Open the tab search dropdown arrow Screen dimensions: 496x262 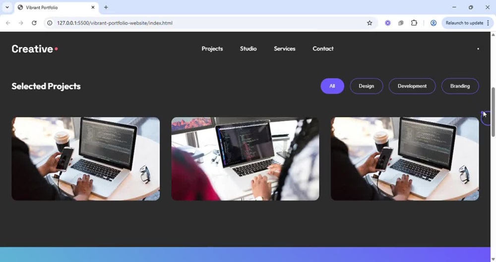7,7
